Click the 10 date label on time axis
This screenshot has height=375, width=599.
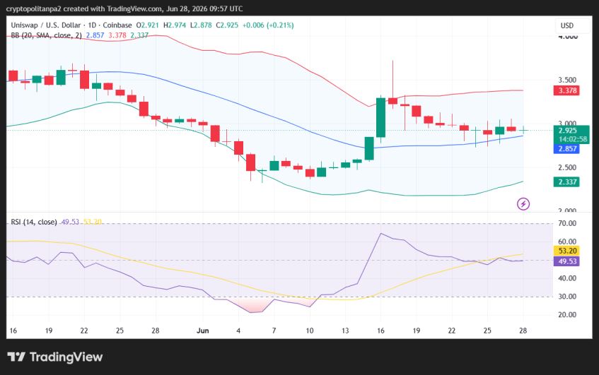(x=310, y=331)
